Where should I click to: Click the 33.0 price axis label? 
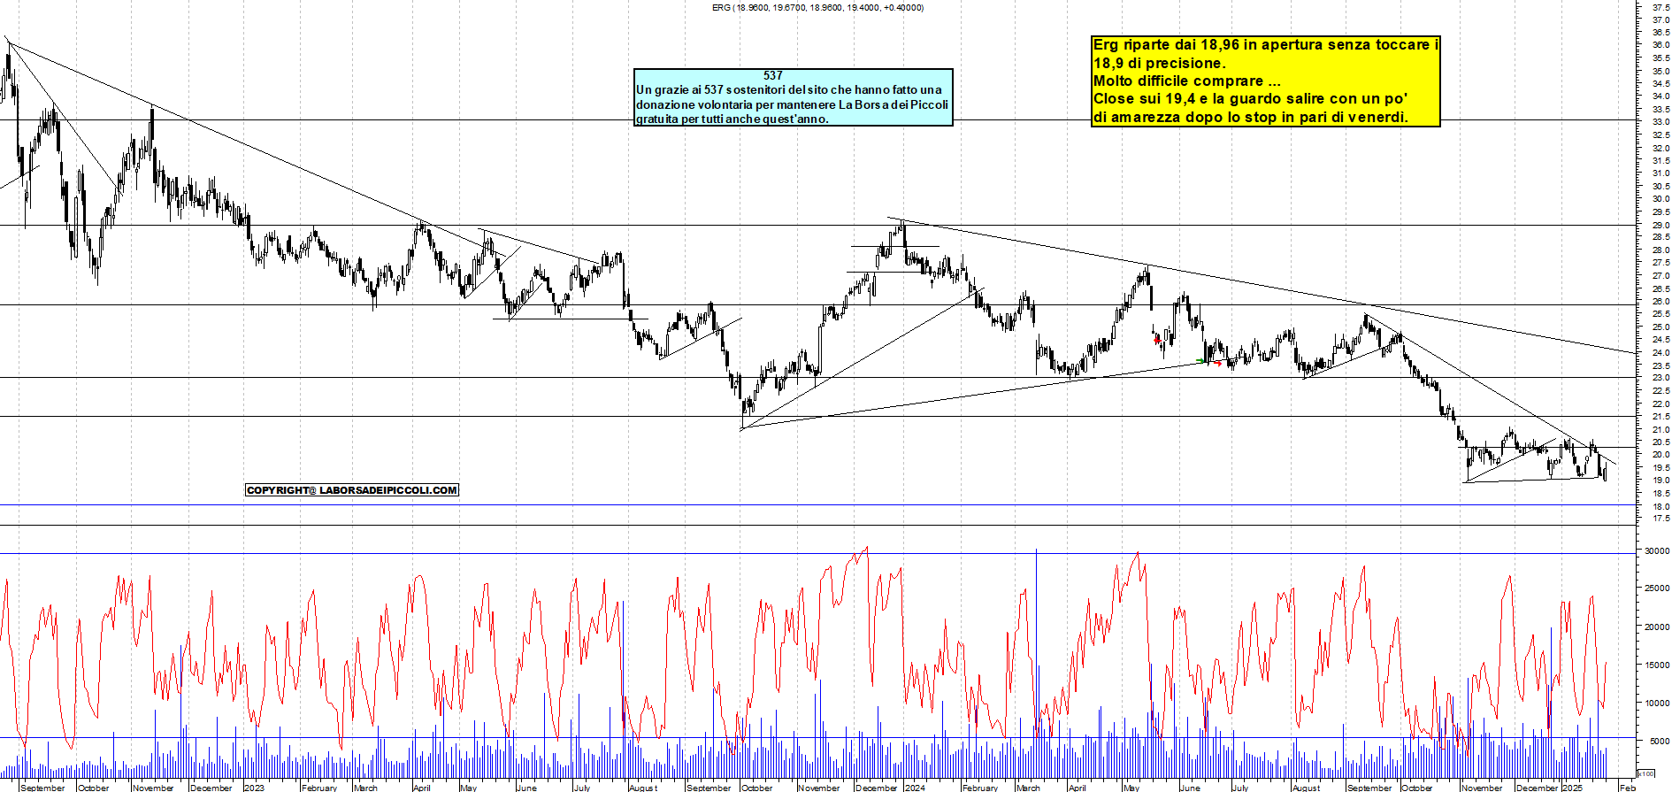[x=1660, y=121]
